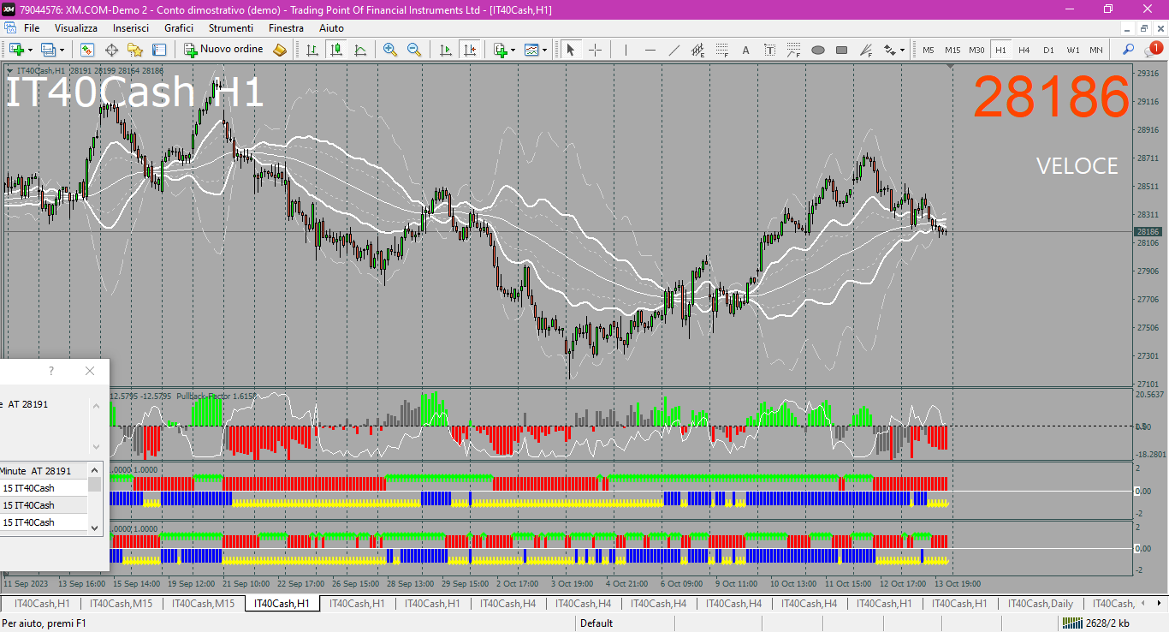
Task: Switch to the IT40Cash,Daily chart tab
Action: (x=1039, y=604)
